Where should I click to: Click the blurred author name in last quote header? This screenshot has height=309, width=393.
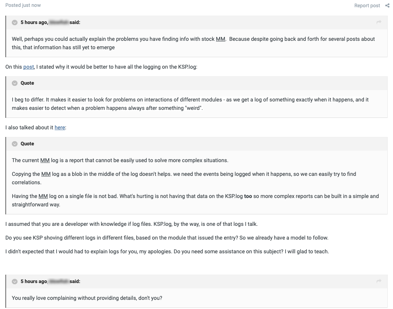(x=59, y=282)
